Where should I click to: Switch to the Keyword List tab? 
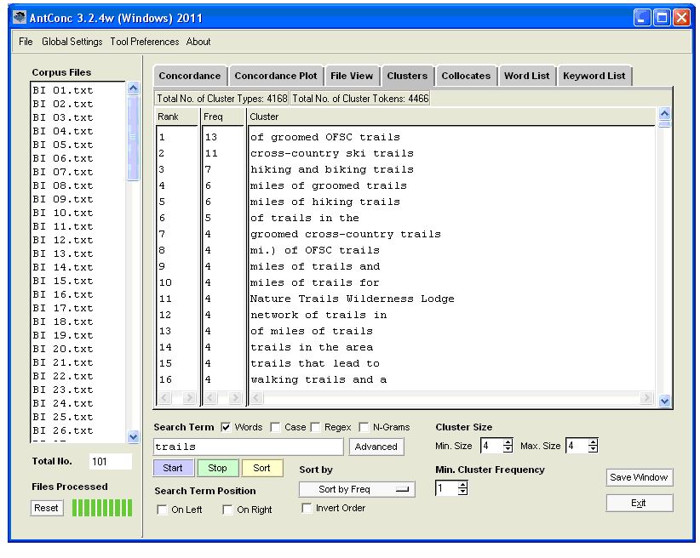[x=594, y=76]
